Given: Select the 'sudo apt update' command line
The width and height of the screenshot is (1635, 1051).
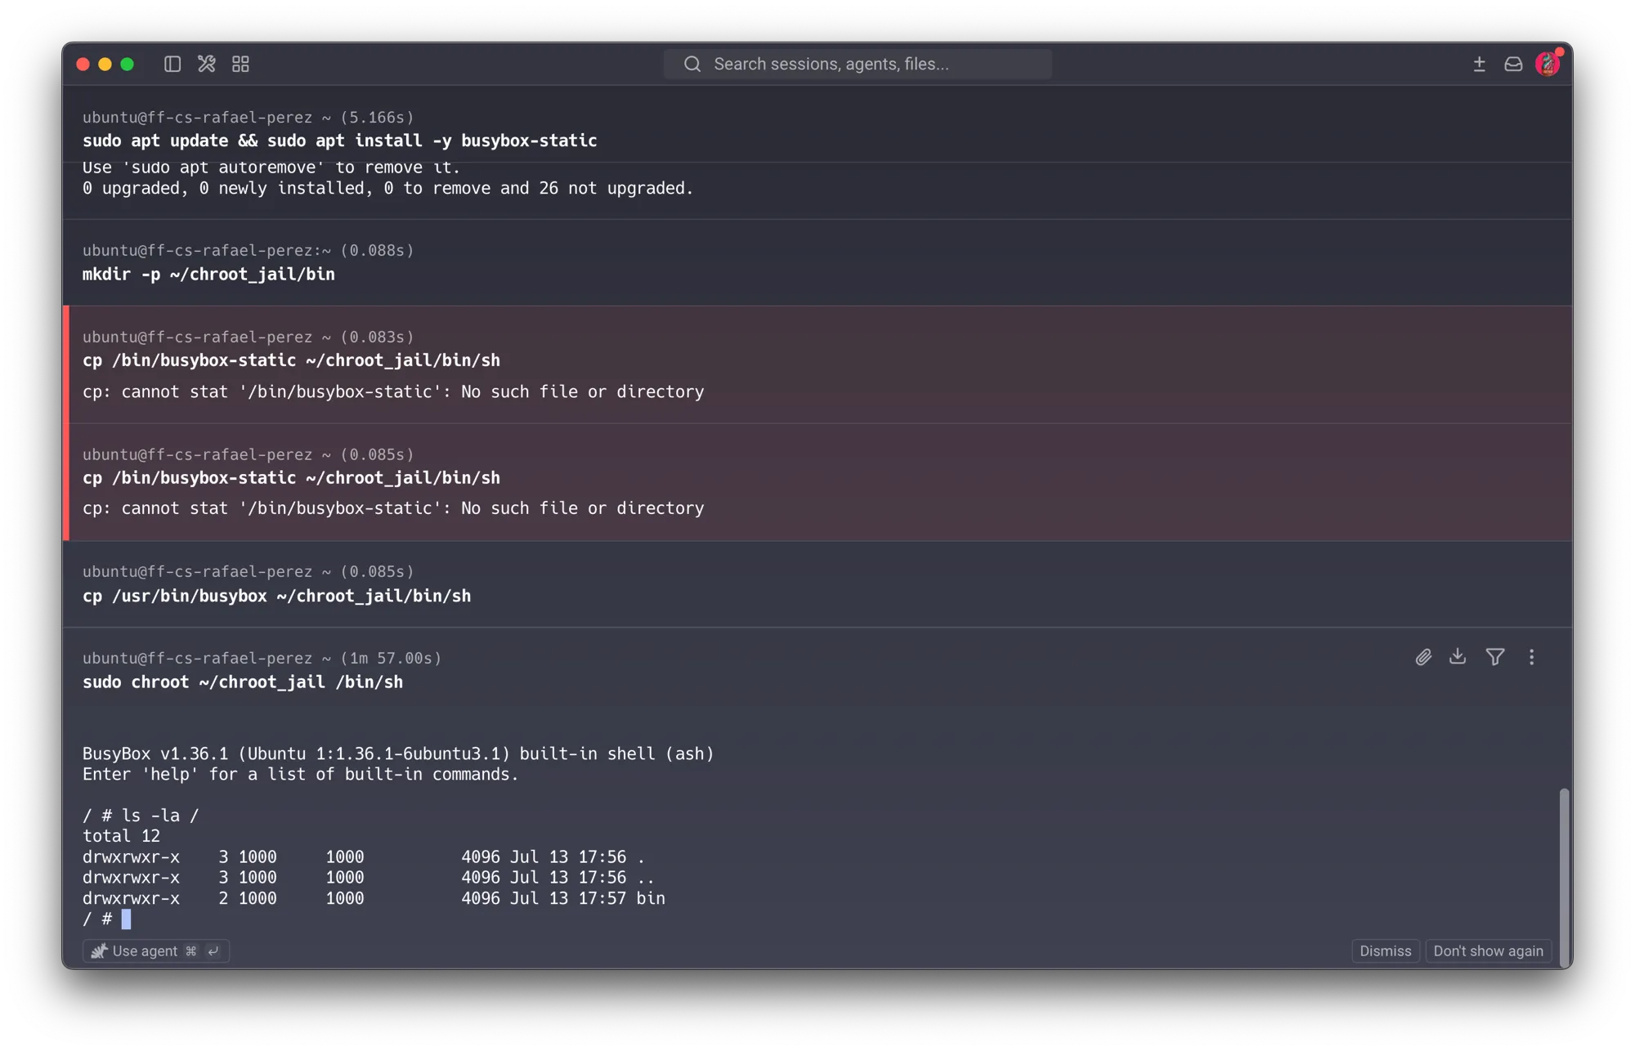Looking at the screenshot, I should coord(339,141).
